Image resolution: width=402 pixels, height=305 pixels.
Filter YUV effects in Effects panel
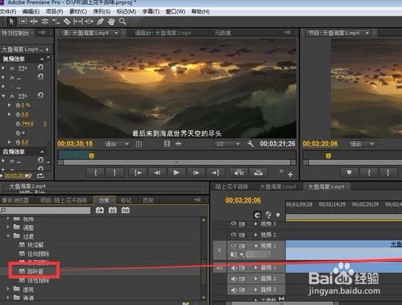125,210
